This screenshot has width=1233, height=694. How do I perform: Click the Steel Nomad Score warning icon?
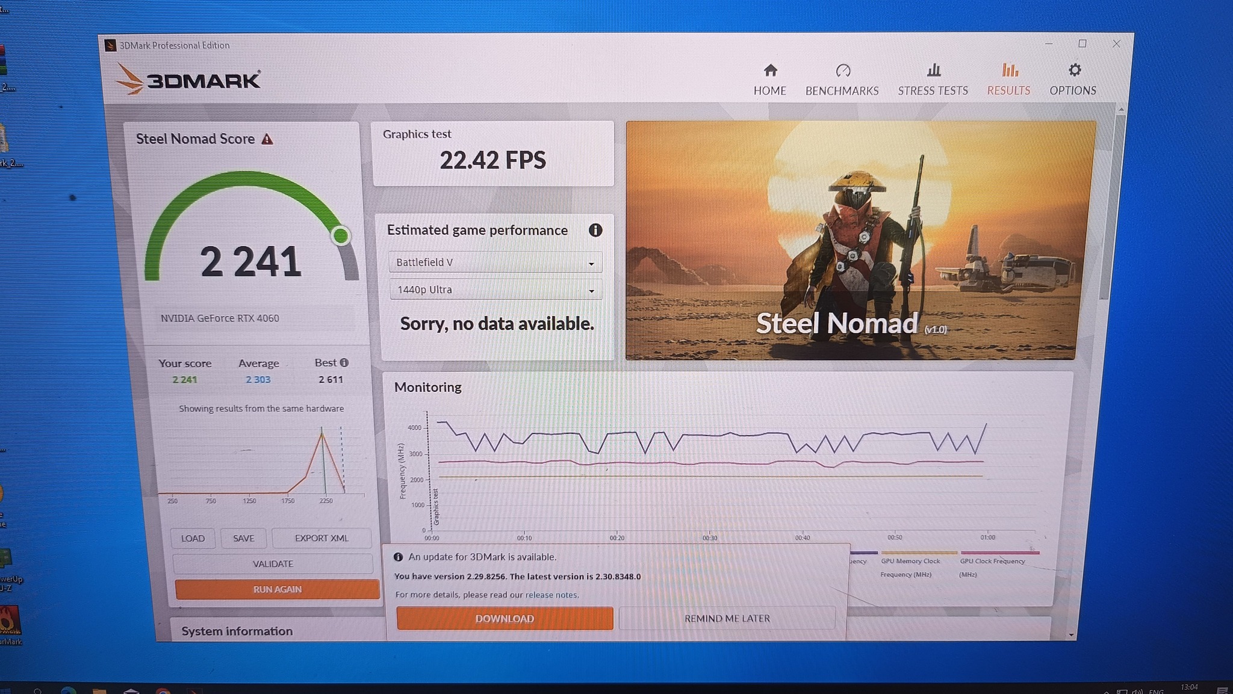pos(267,140)
